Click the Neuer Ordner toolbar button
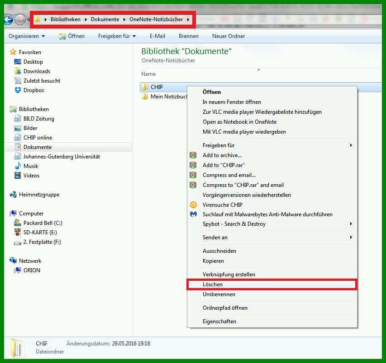 pos(229,36)
